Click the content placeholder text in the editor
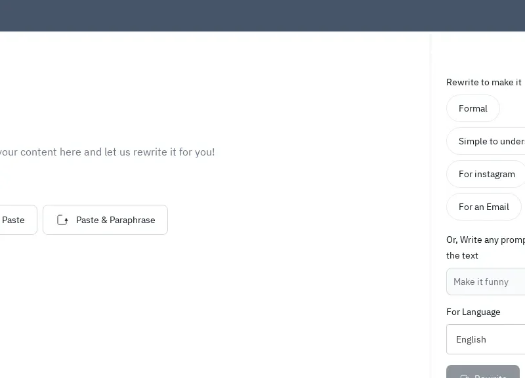 pyautogui.click(x=107, y=152)
